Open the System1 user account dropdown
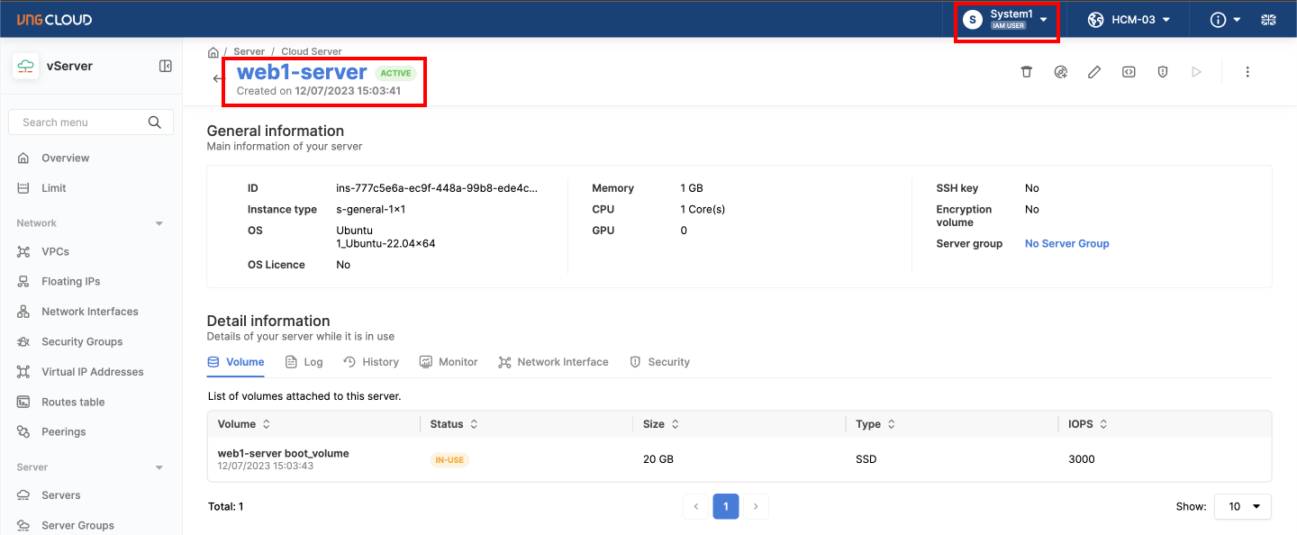The image size is (1297, 535). coord(1006,20)
